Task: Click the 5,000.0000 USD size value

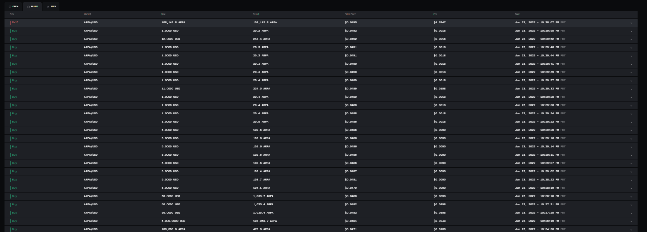Action: (173, 221)
